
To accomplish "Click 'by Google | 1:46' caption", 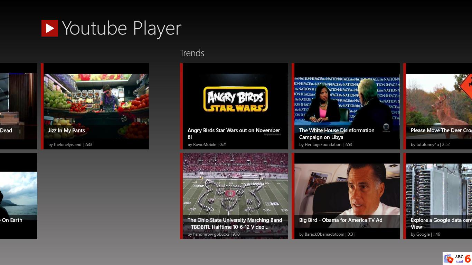I will 425,234.
